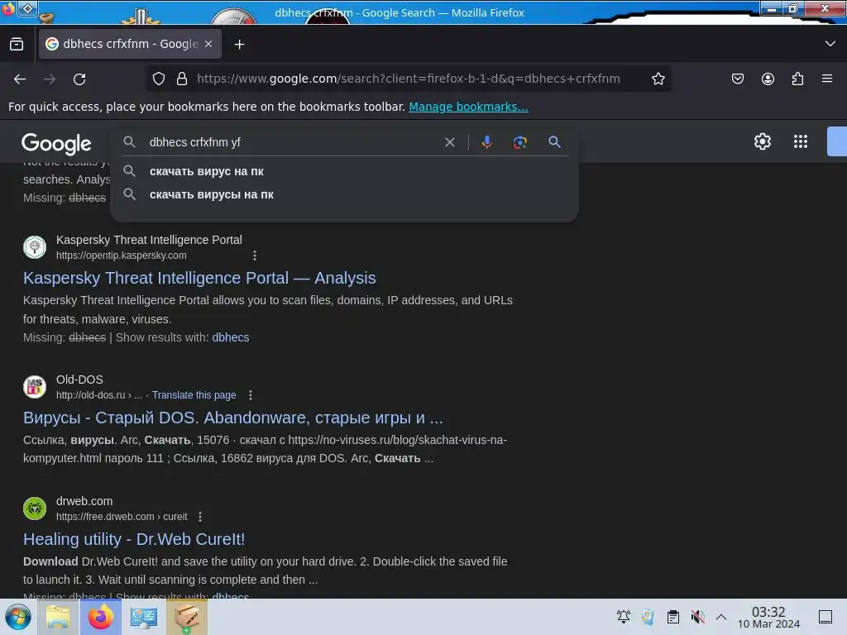This screenshot has width=847, height=635.
Task: Show results with dbhecs under Kaspersky
Action: (x=231, y=337)
